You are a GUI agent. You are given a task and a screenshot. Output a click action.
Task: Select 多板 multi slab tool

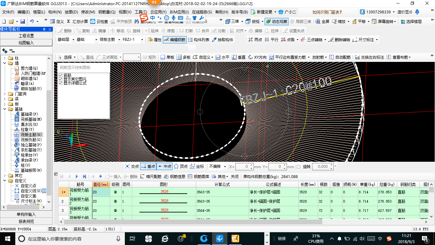tap(184, 57)
